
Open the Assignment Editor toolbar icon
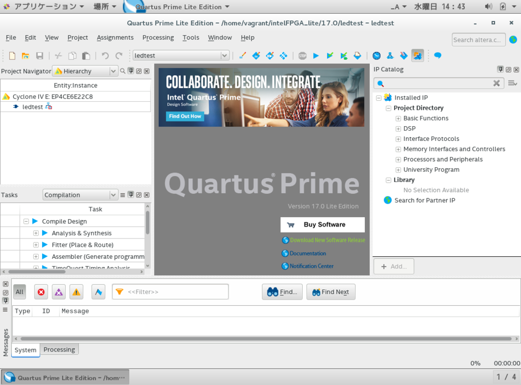256,55
